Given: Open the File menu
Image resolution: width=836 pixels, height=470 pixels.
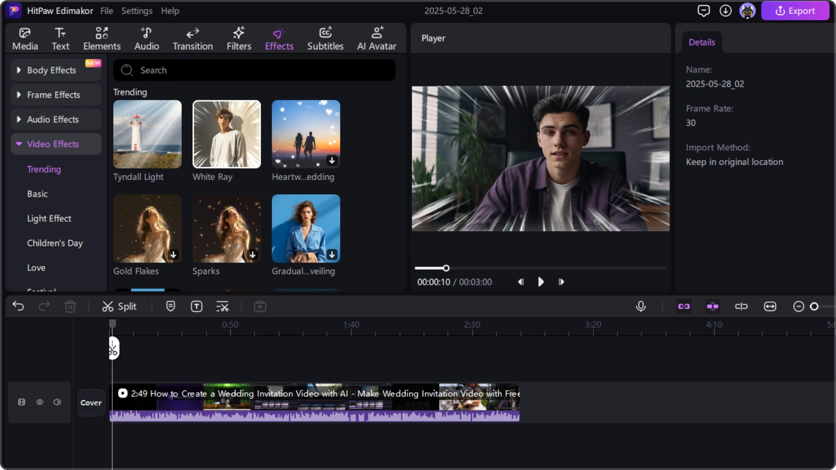Looking at the screenshot, I should (x=106, y=11).
